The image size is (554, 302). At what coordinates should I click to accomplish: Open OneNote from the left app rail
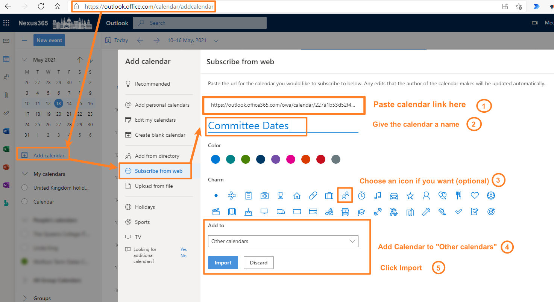coord(6,185)
